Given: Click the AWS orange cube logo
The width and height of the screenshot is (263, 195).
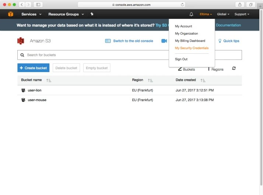Looking at the screenshot, I should [x=11, y=14].
